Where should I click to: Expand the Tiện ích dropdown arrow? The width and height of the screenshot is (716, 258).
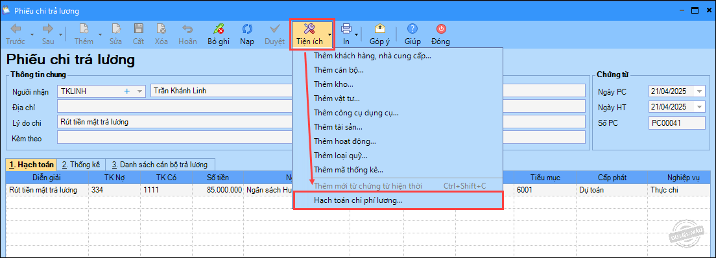pyautogui.click(x=329, y=35)
